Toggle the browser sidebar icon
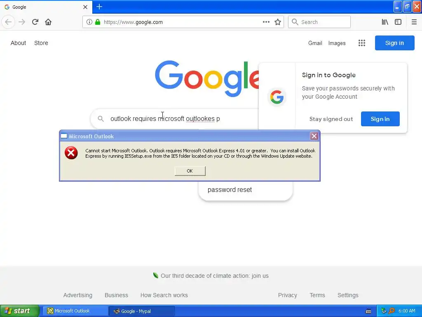422x317 pixels. pyautogui.click(x=398, y=22)
